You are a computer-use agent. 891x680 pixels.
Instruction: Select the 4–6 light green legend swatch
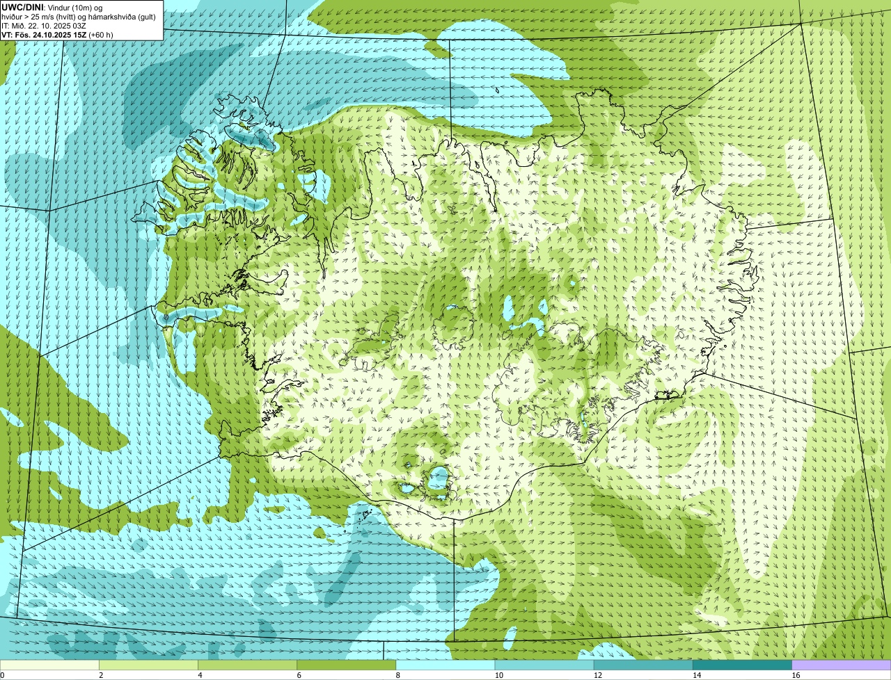248,665
